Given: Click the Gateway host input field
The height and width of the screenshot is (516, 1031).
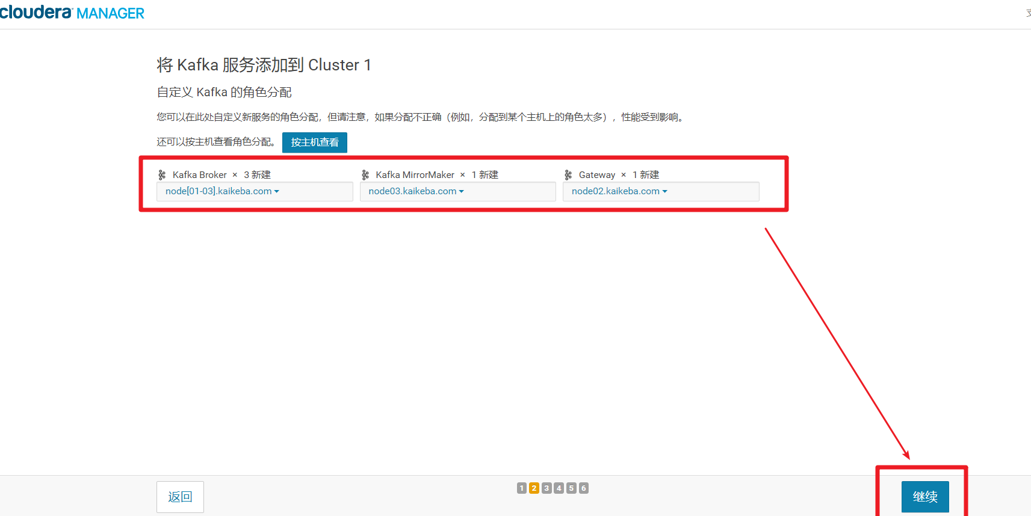Looking at the screenshot, I should (661, 192).
